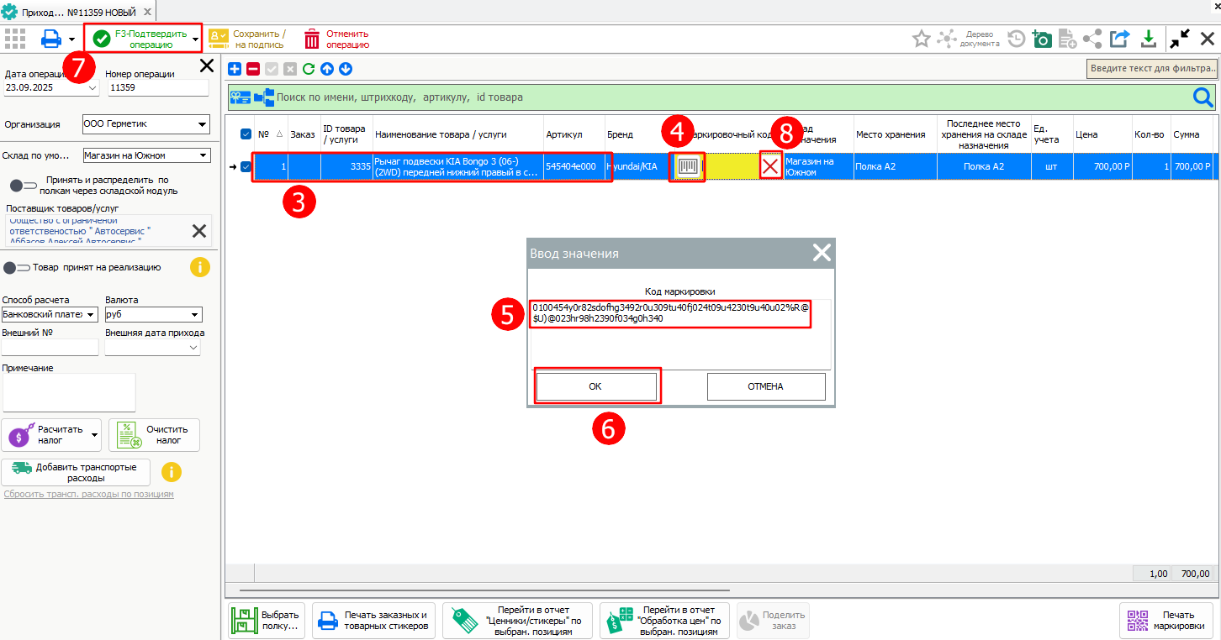Click the blue plus add-row icon
The height and width of the screenshot is (640, 1221).
point(235,69)
